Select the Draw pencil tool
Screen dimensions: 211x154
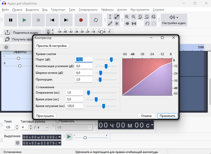110,24
